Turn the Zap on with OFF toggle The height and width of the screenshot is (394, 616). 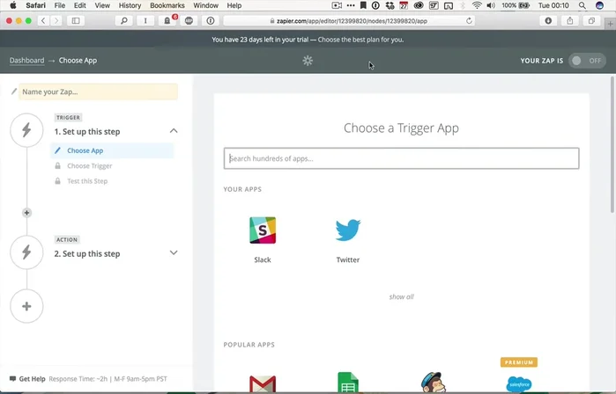tap(587, 61)
